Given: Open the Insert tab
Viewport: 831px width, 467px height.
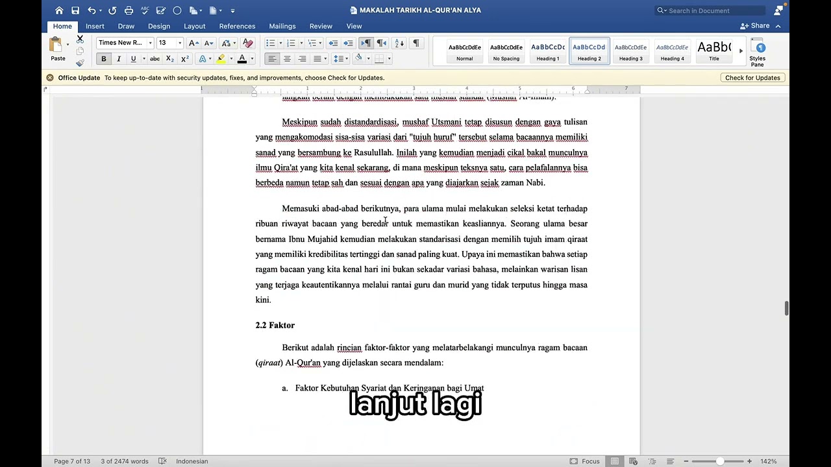Looking at the screenshot, I should (95, 26).
